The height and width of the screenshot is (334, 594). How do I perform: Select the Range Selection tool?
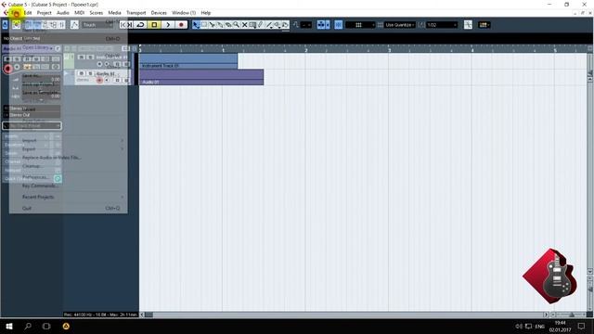[x=204, y=25]
